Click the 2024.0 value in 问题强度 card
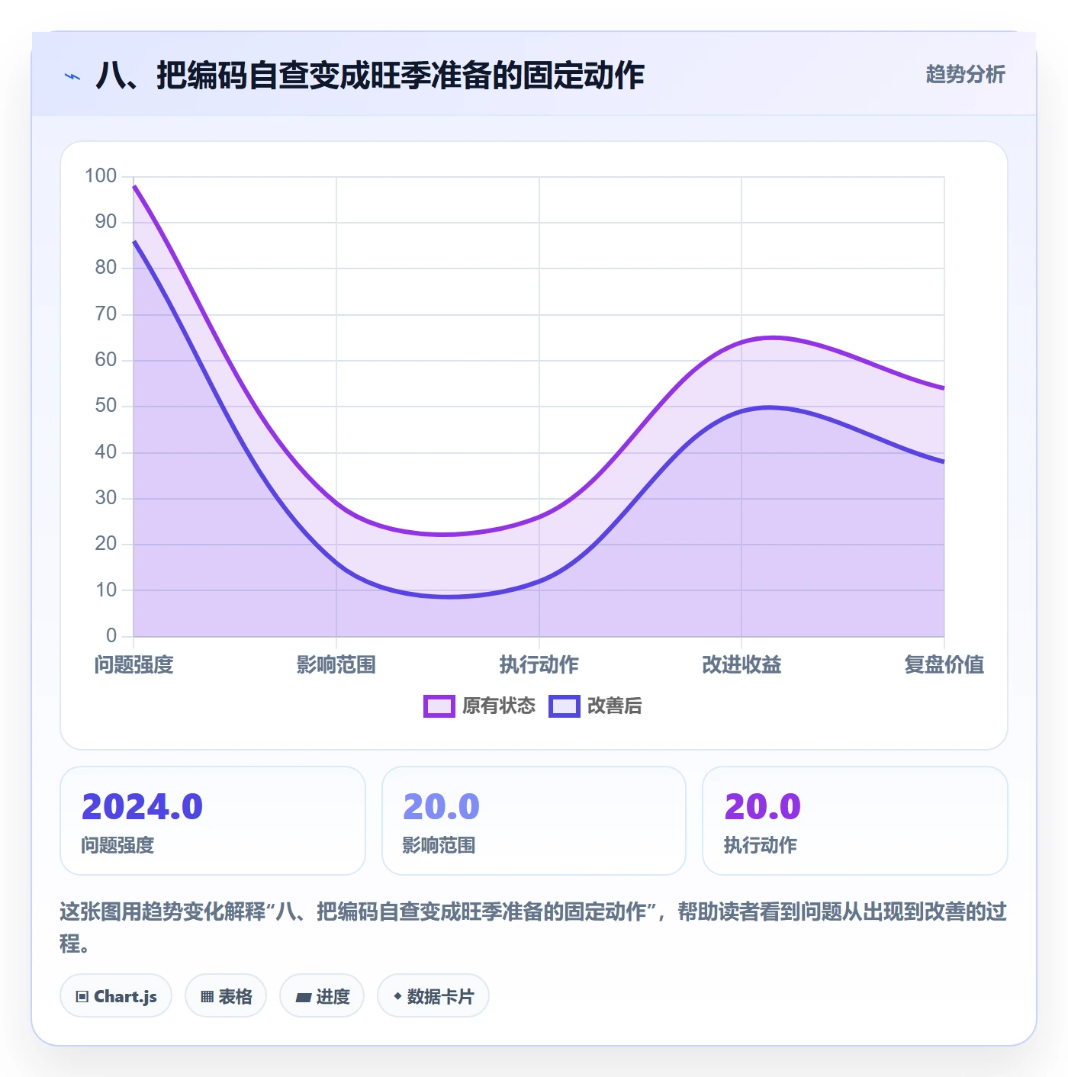The width and height of the screenshot is (1068, 1077). 142,807
